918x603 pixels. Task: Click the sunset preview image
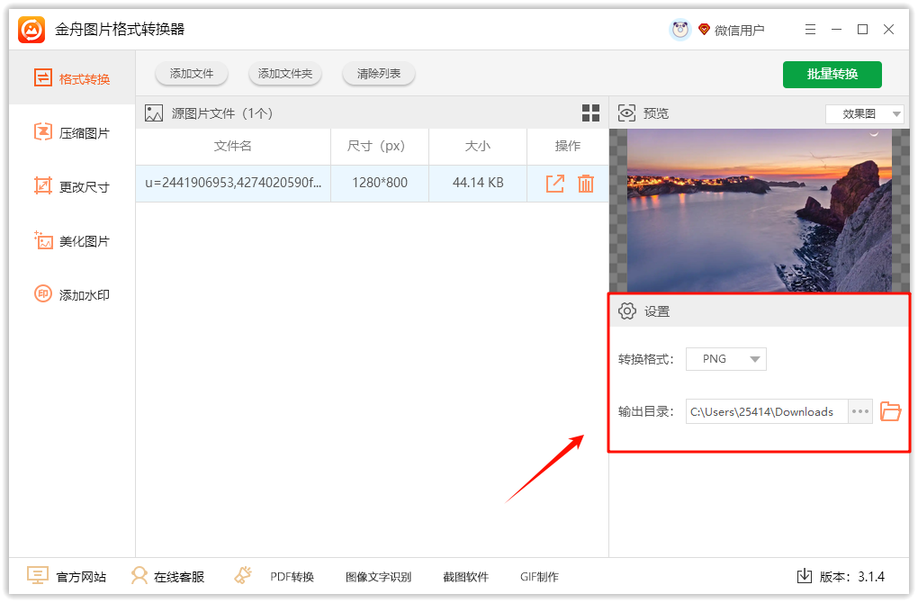pos(760,211)
